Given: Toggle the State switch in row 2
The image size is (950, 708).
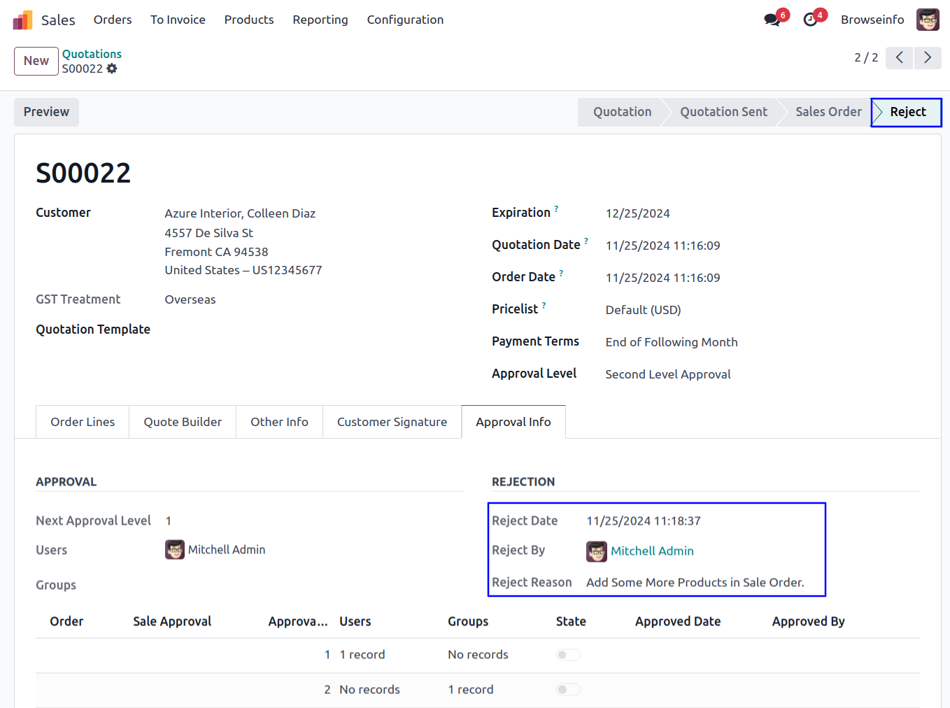Looking at the screenshot, I should click(568, 690).
